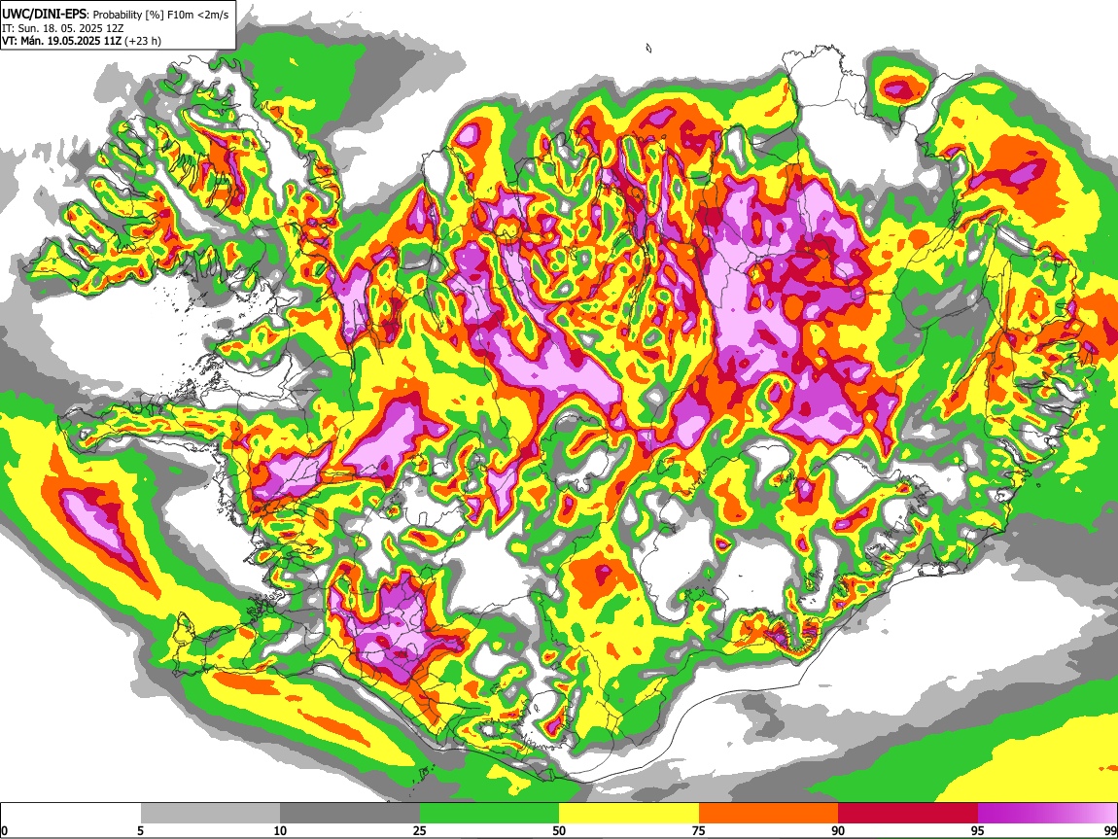Click the legend tick label '90'
Viewport: 1118px width, 839px height.
coord(838,831)
